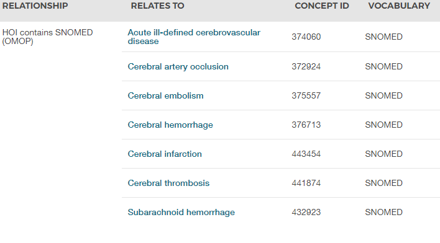This screenshot has width=440, height=243.
Task: Open the Cerebral infarction link
Action: pyautogui.click(x=165, y=154)
